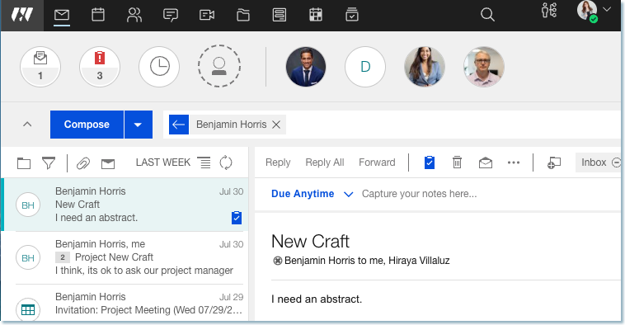Open the folder icon in the list toolbar

[24, 162]
